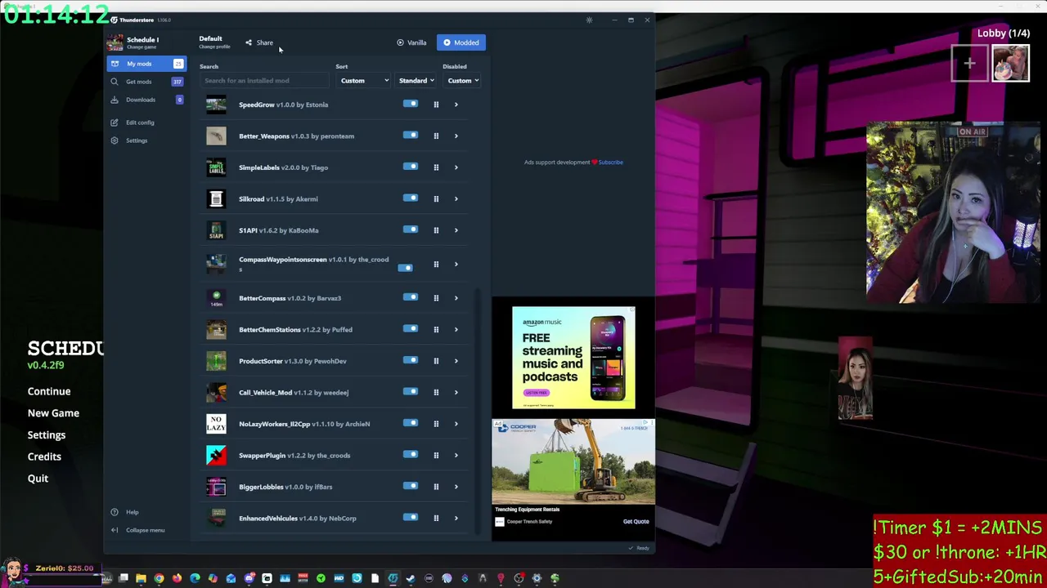
Task: Select Continue in Schedule I menu
Action: click(x=49, y=391)
